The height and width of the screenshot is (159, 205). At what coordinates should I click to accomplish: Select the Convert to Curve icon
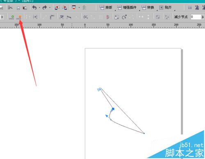pyautogui.click(x=52, y=17)
